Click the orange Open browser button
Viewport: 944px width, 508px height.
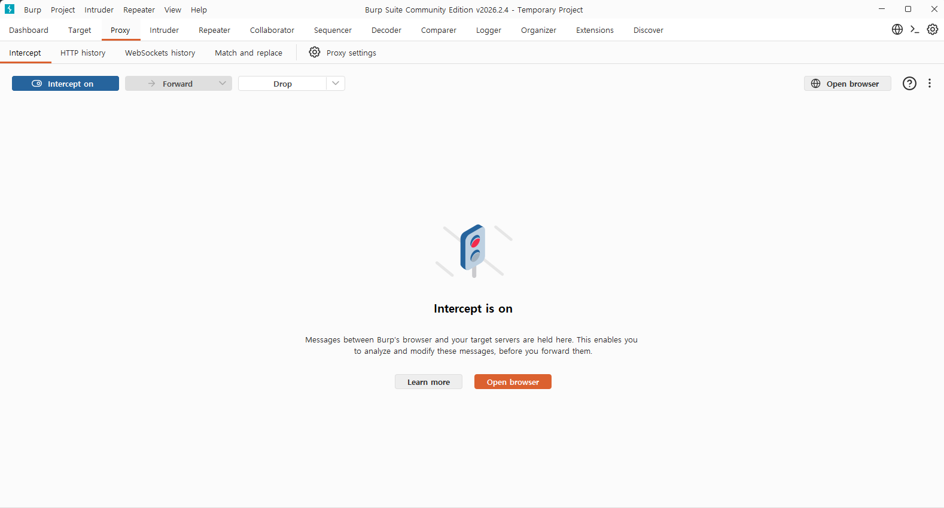(x=513, y=382)
